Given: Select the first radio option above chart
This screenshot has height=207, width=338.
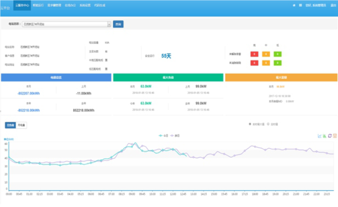Looking at the screenshot, I should coord(250,124).
